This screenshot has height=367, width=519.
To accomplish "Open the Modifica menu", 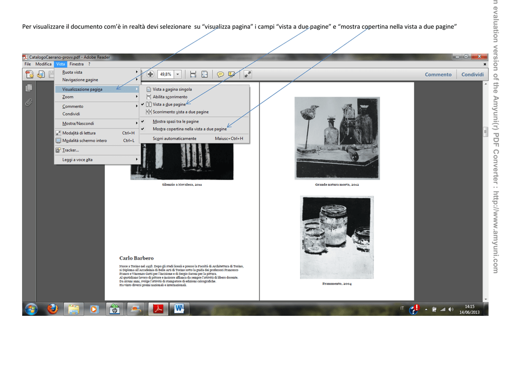I will 44,64.
